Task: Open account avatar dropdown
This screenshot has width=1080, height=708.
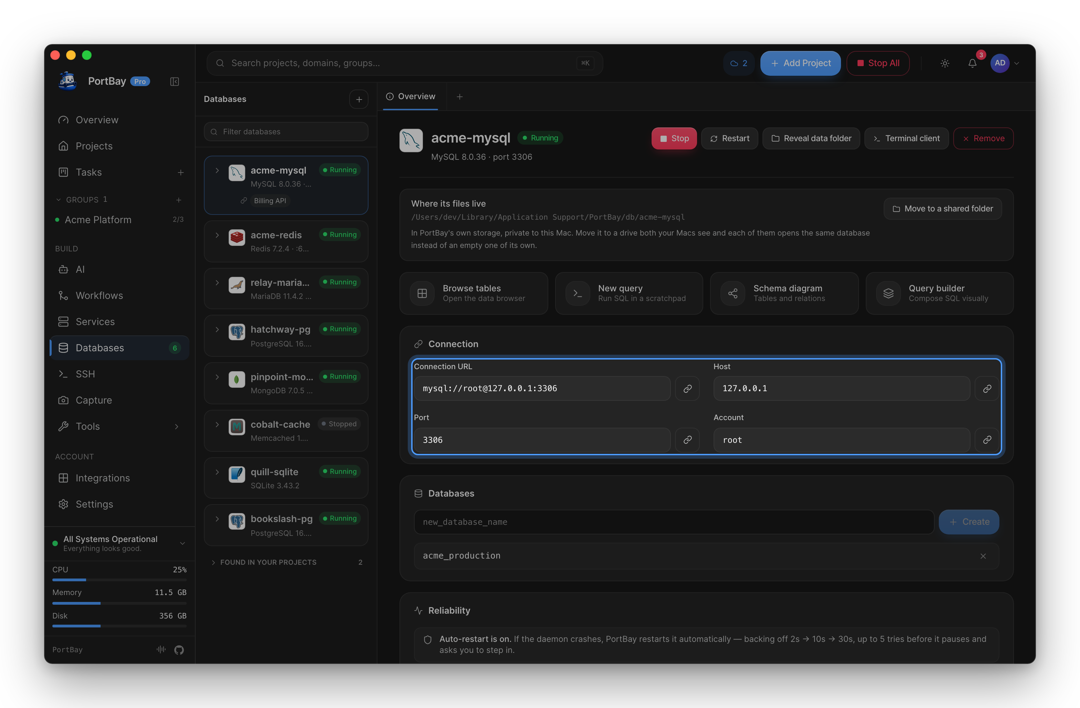Action: click(x=1005, y=64)
